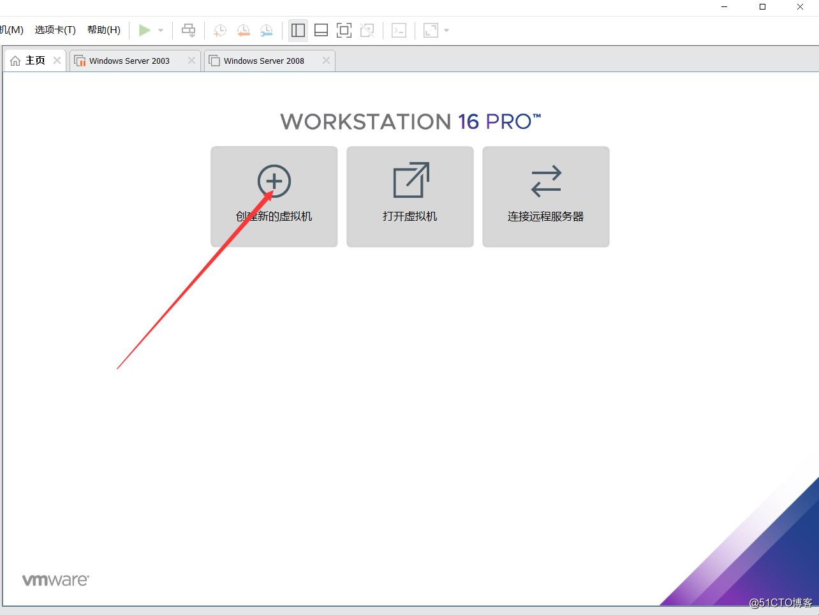819x615 pixels.
Task: Open the power options dropdown arrow
Action: (161, 30)
